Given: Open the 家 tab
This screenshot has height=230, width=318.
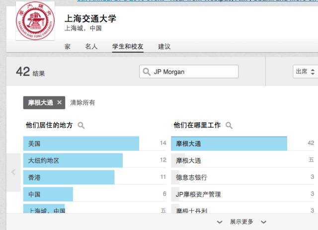Looking at the screenshot, I should (x=68, y=47).
